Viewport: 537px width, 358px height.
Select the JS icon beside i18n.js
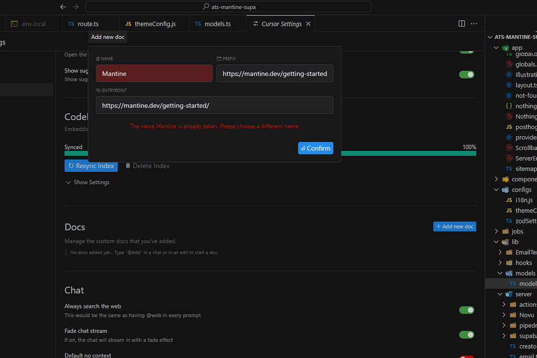click(509, 200)
